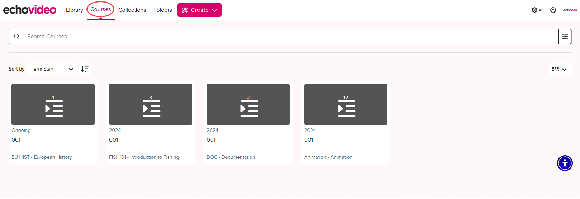Click the echovideo logo
580x199 pixels.
tap(30, 10)
